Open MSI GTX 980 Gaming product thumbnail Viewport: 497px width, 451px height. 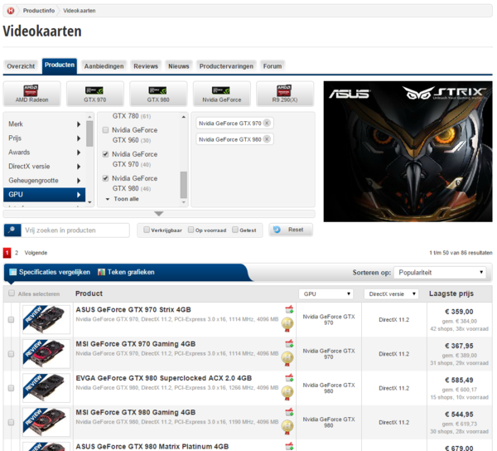click(46, 422)
